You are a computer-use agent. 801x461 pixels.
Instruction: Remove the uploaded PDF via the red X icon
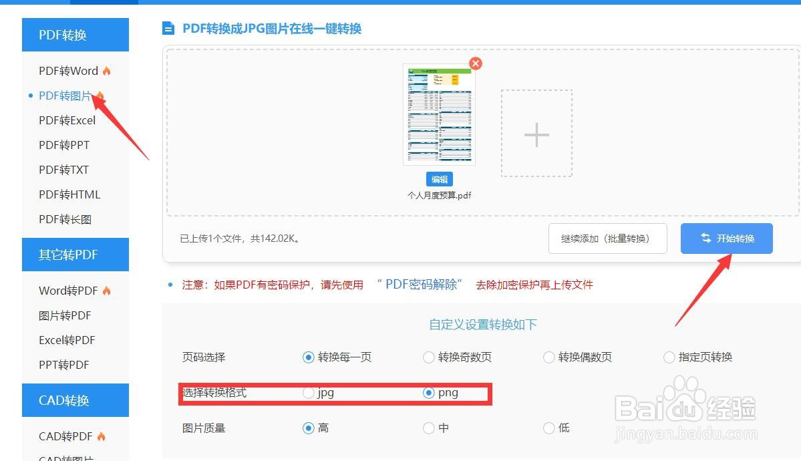pyautogui.click(x=475, y=63)
